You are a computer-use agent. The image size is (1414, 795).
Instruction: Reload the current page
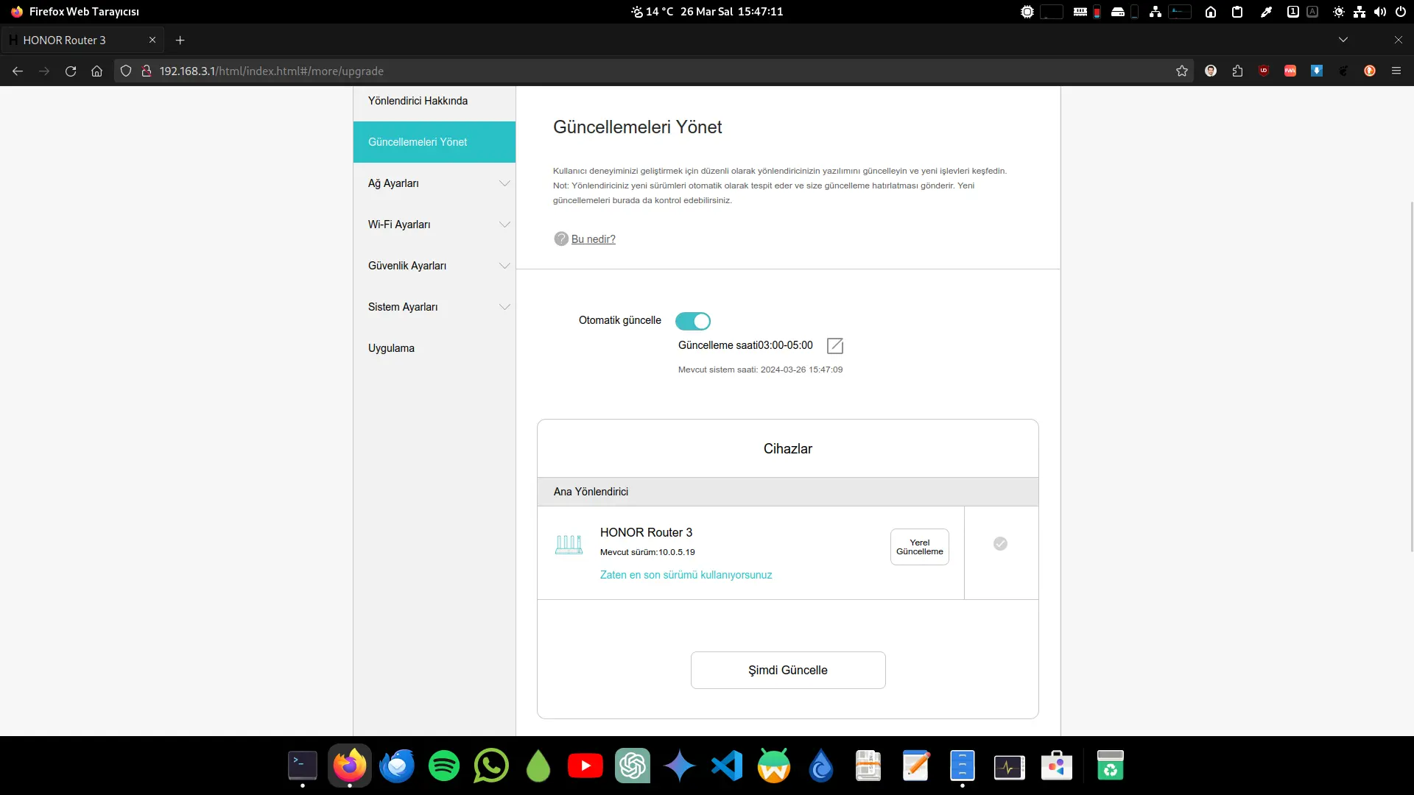click(x=71, y=71)
